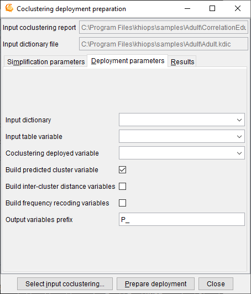Image resolution: width=251 pixels, height=294 pixels.
Task: Enable Build frequency recoding variables
Action: click(x=122, y=203)
